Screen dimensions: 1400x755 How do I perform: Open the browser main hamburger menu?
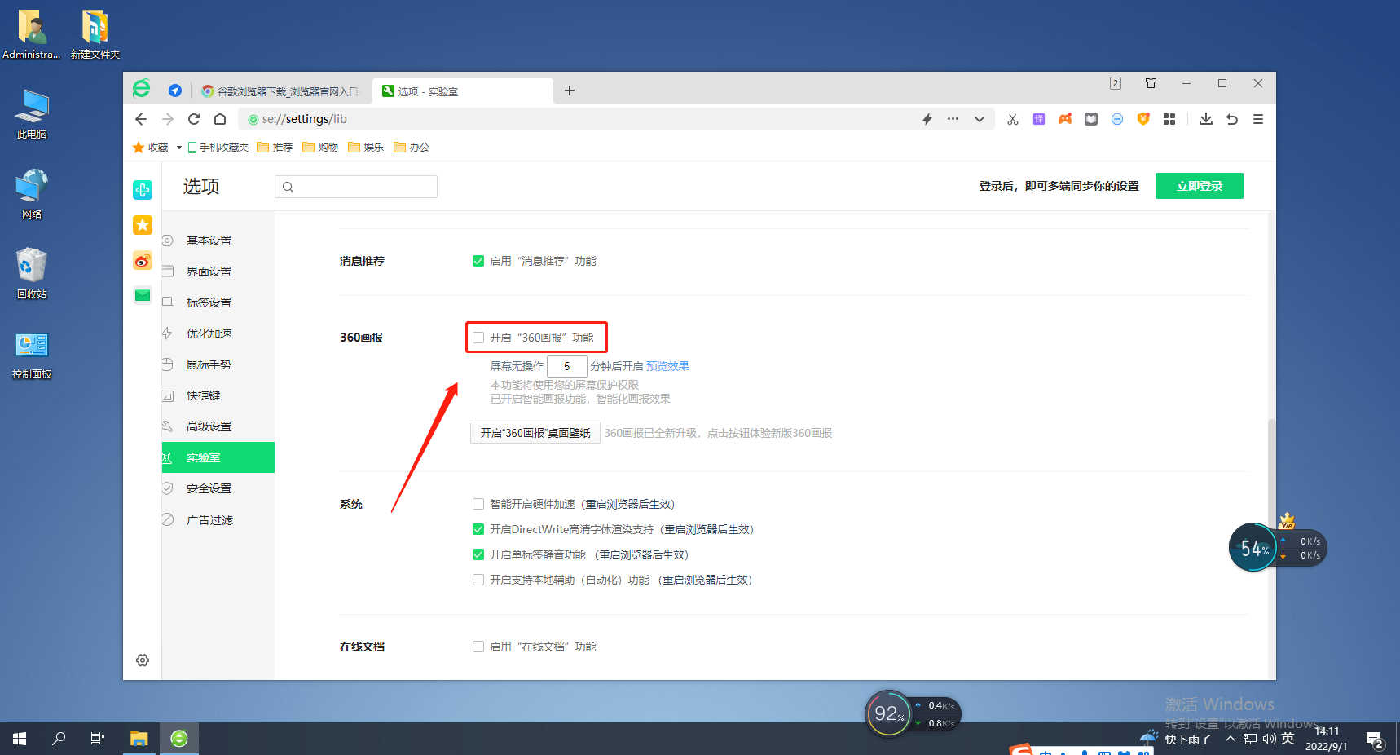[1258, 119]
